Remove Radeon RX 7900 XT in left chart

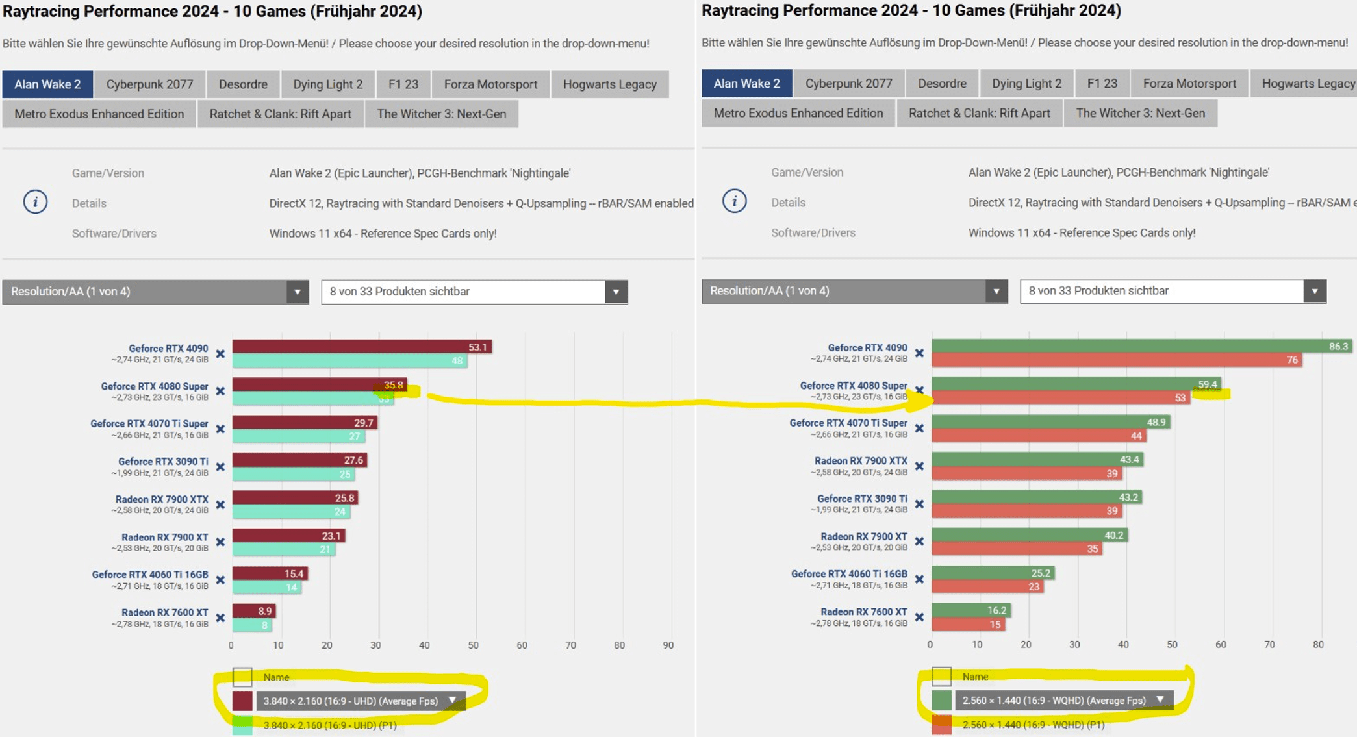pos(220,542)
